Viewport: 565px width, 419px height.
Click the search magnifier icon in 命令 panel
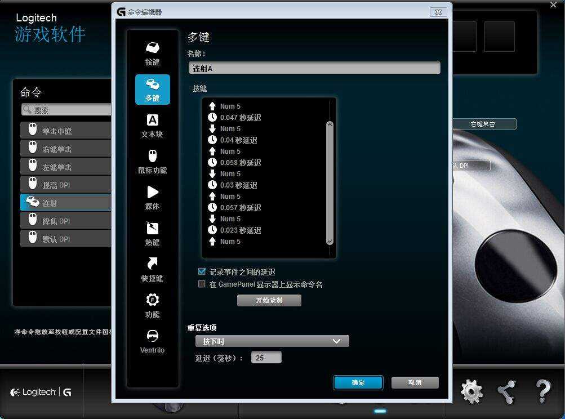[27, 109]
